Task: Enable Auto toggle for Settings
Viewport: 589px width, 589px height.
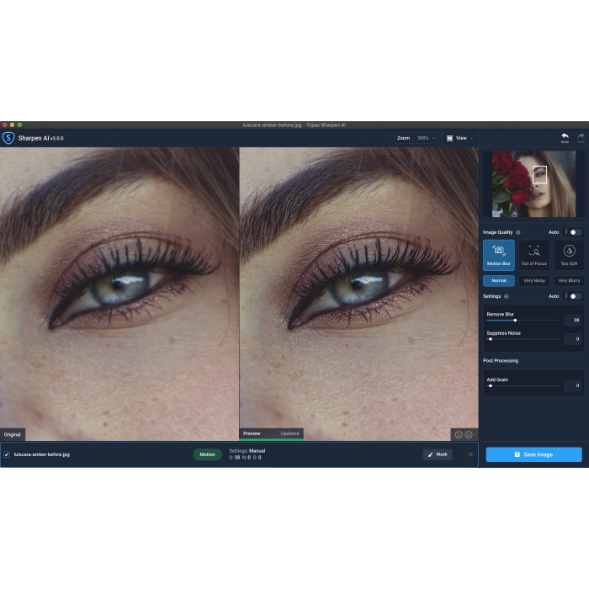Action: [575, 296]
